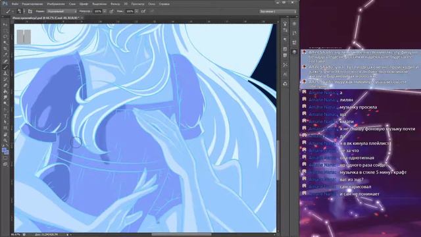Close the PSD document tab
421x237 pixels.
(x=82, y=18)
